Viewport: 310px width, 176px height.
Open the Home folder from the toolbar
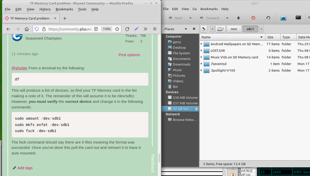(283, 18)
